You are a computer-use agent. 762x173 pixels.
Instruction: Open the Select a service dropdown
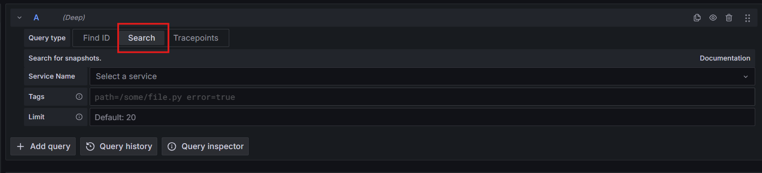click(422, 76)
